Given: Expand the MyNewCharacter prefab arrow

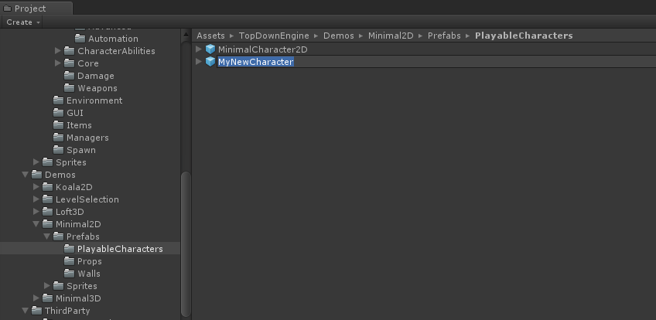Looking at the screenshot, I should tap(199, 62).
